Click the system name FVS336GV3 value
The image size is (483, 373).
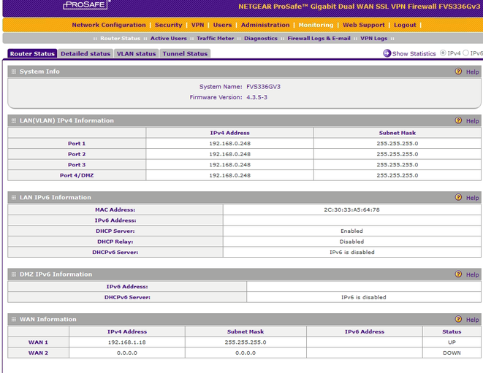point(263,86)
